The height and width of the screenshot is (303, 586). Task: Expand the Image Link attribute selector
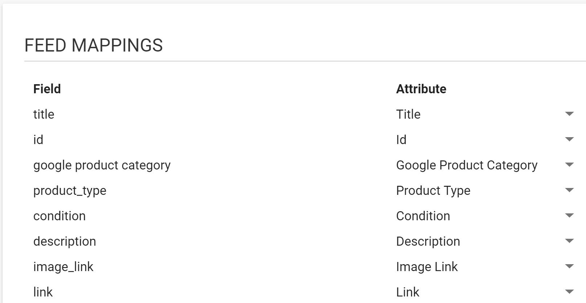[569, 267]
